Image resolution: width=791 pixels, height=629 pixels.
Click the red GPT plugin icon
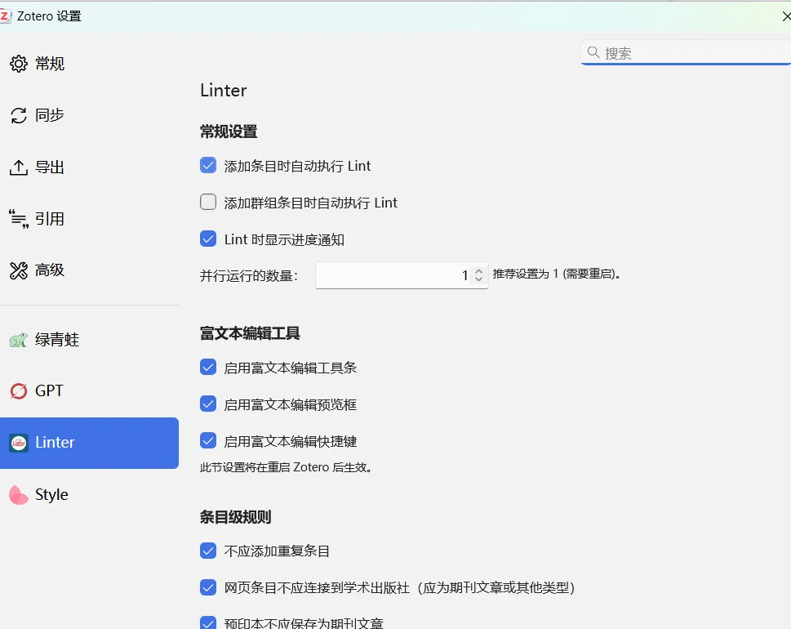click(x=19, y=391)
